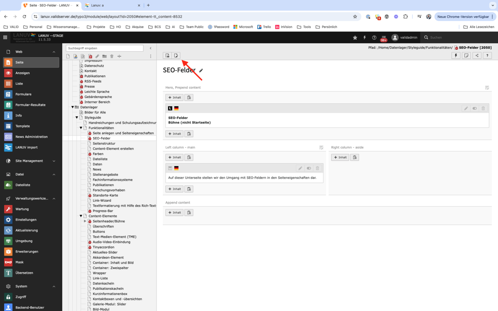Open system information icon with 99+ badge
The width and height of the screenshot is (498, 311).
[x=384, y=38]
